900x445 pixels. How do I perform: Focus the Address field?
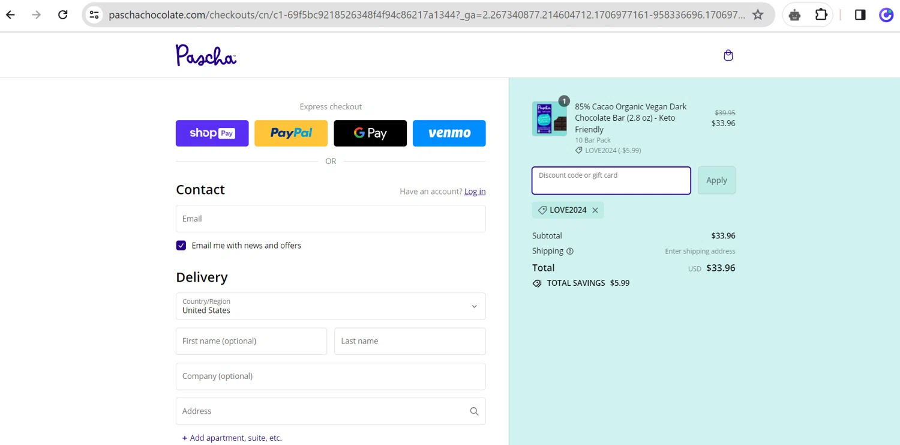tap(331, 411)
